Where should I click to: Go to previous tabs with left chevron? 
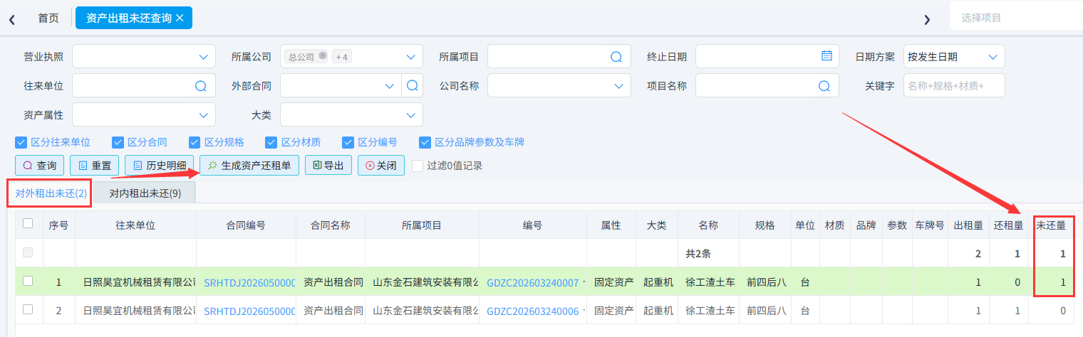(x=12, y=19)
